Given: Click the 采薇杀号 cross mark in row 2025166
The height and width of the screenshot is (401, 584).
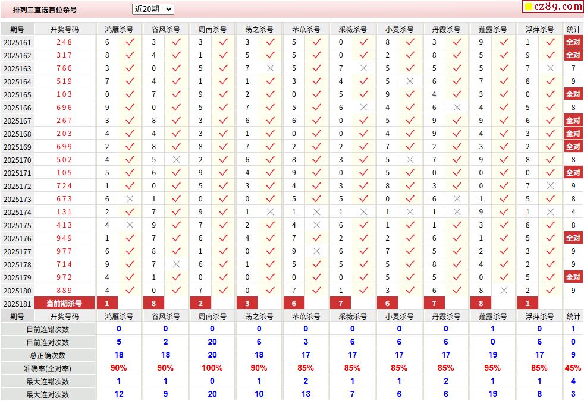Looking at the screenshot, I should [x=364, y=107].
